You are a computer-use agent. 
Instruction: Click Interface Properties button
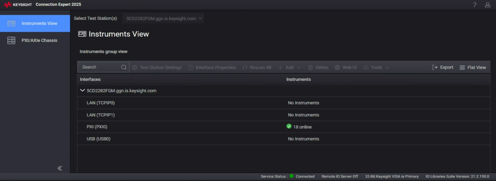coord(212,67)
